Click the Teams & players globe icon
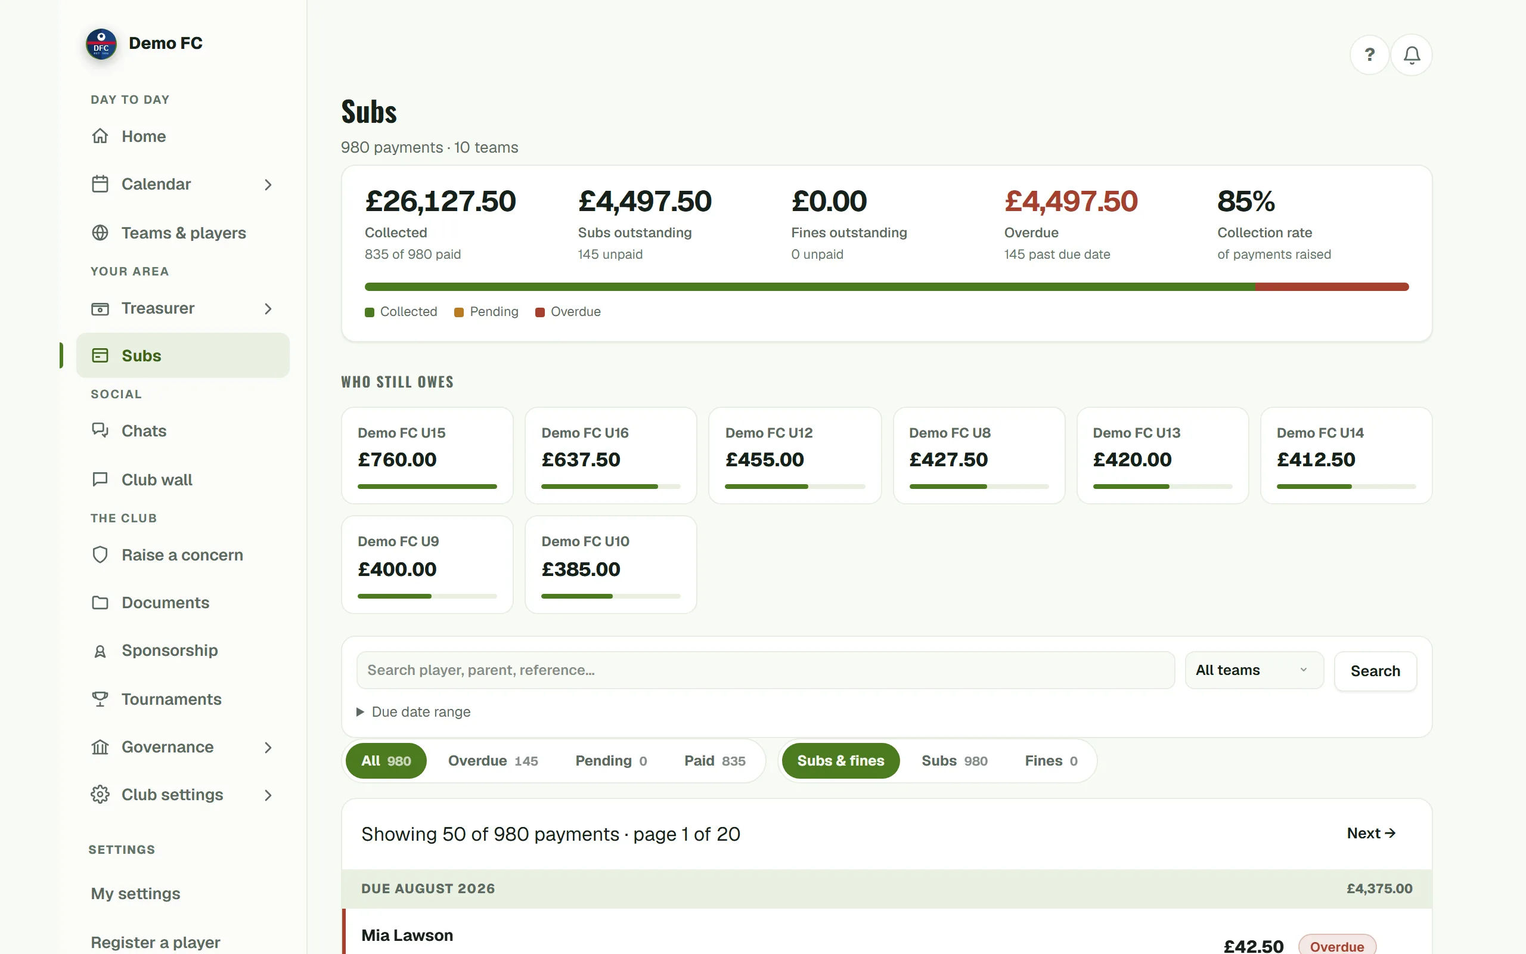1526x954 pixels. tap(100, 232)
